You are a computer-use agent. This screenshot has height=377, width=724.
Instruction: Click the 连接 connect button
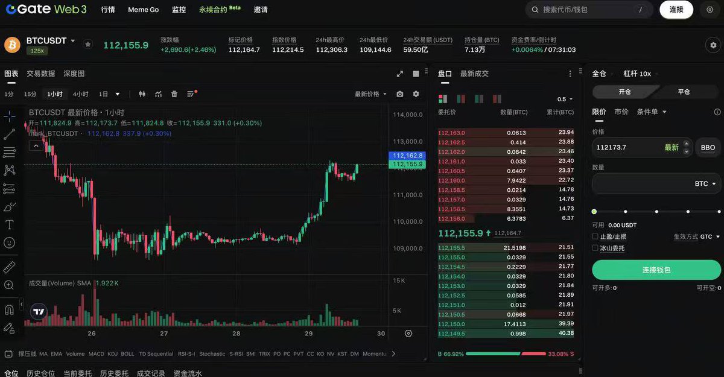pos(676,10)
